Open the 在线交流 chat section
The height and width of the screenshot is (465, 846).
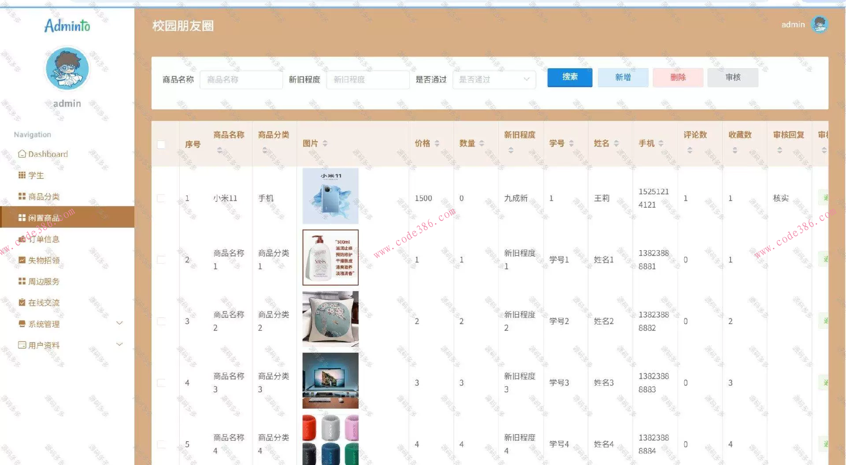(44, 302)
